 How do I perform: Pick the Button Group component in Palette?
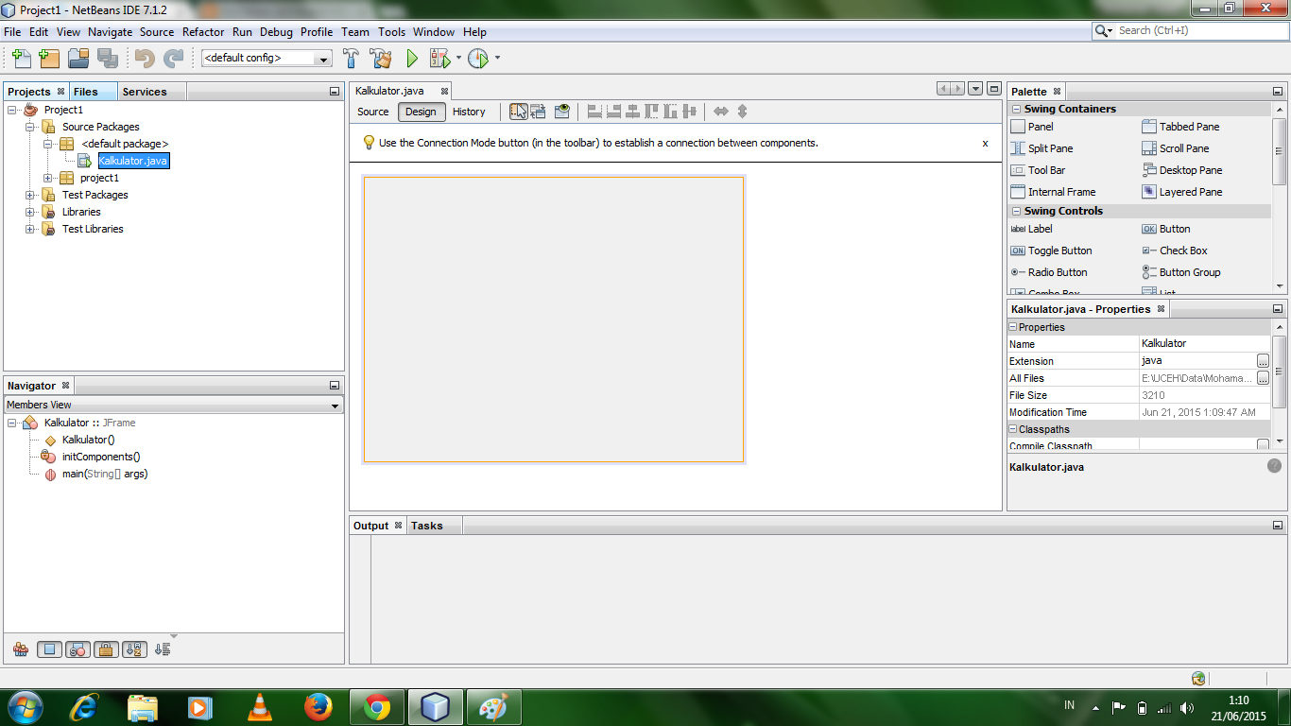click(x=1180, y=272)
